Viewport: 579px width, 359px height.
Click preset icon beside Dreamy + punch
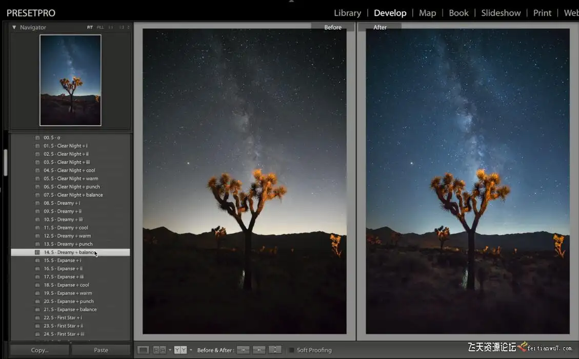pos(37,244)
